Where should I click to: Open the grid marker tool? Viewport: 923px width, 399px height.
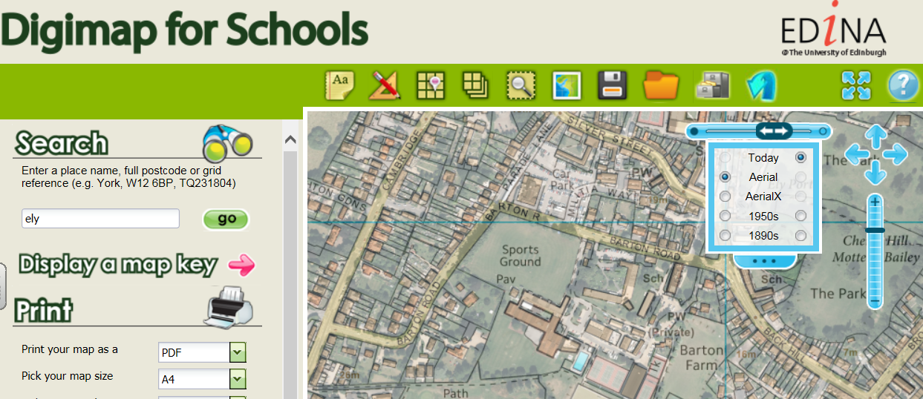(430, 85)
